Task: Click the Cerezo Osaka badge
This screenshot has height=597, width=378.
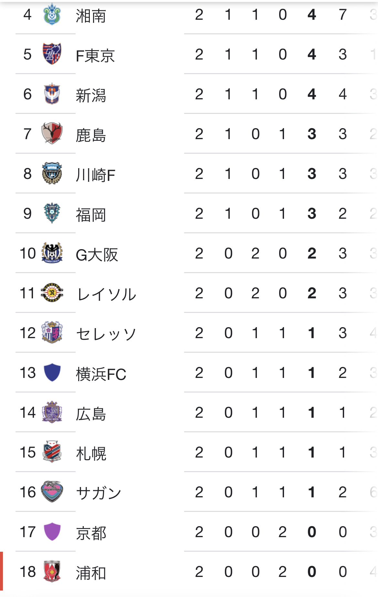Action: tap(52, 333)
